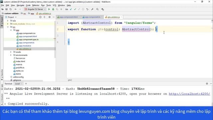
Task: Hide the Terminal panel with minus icon
Action: pyautogui.click(x=211, y=84)
